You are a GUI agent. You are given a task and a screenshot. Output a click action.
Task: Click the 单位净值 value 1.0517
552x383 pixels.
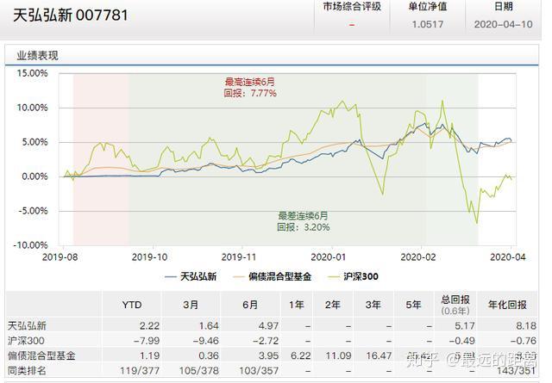tap(428, 24)
